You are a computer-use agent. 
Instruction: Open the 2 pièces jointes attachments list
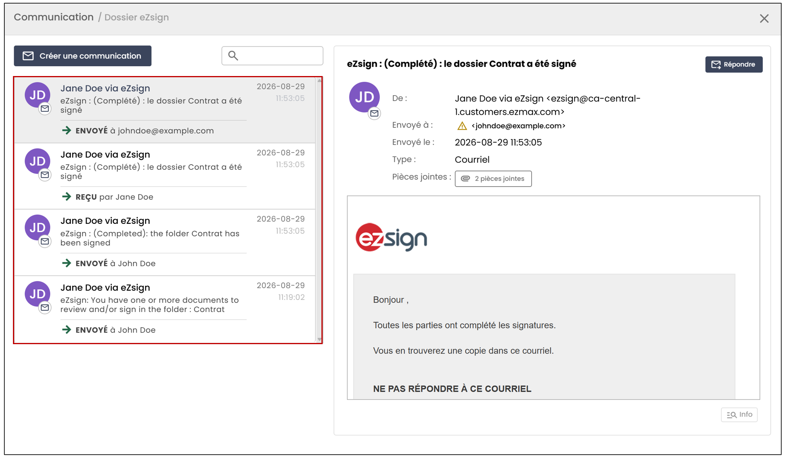pyautogui.click(x=493, y=179)
